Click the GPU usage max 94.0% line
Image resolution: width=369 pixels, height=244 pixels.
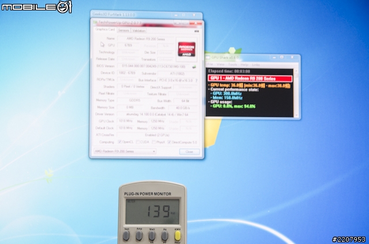[232, 106]
